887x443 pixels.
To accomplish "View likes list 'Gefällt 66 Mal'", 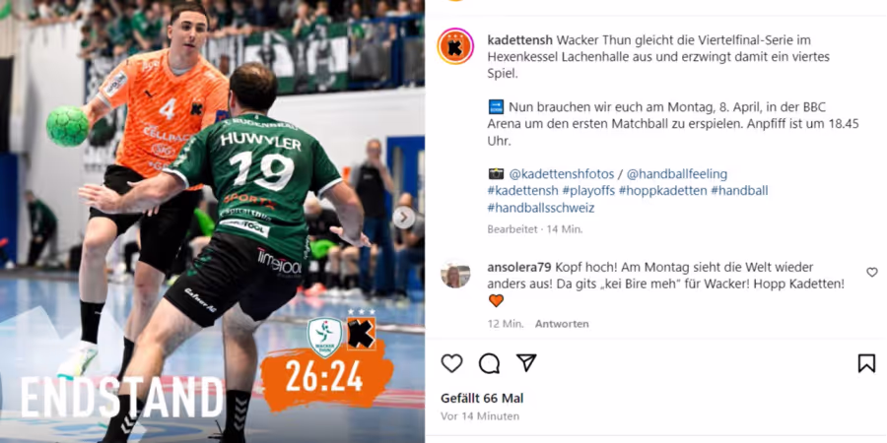I will [482, 399].
